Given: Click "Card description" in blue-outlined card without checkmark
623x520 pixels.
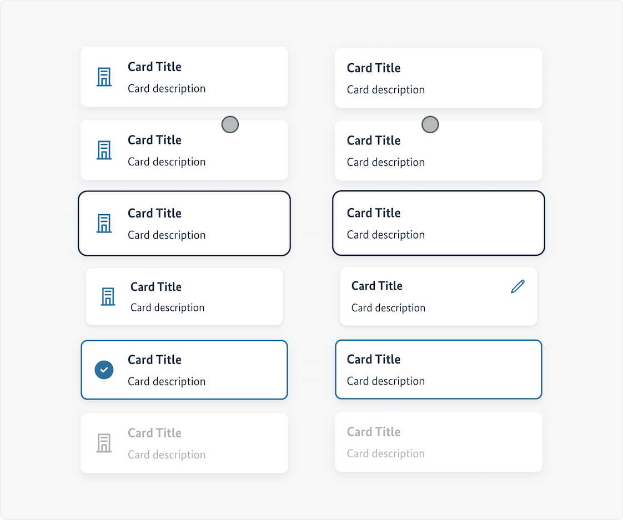Looking at the screenshot, I should pos(386,381).
